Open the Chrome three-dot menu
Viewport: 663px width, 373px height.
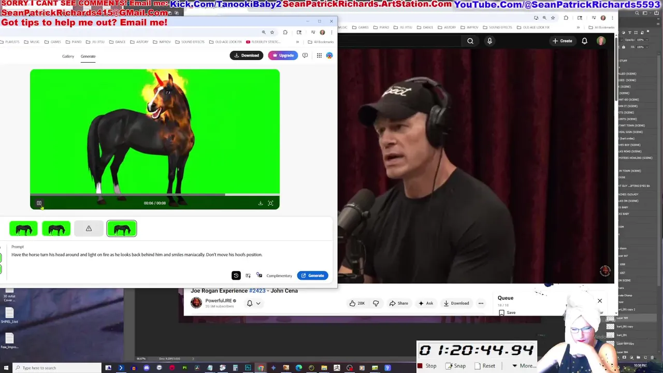(331, 32)
